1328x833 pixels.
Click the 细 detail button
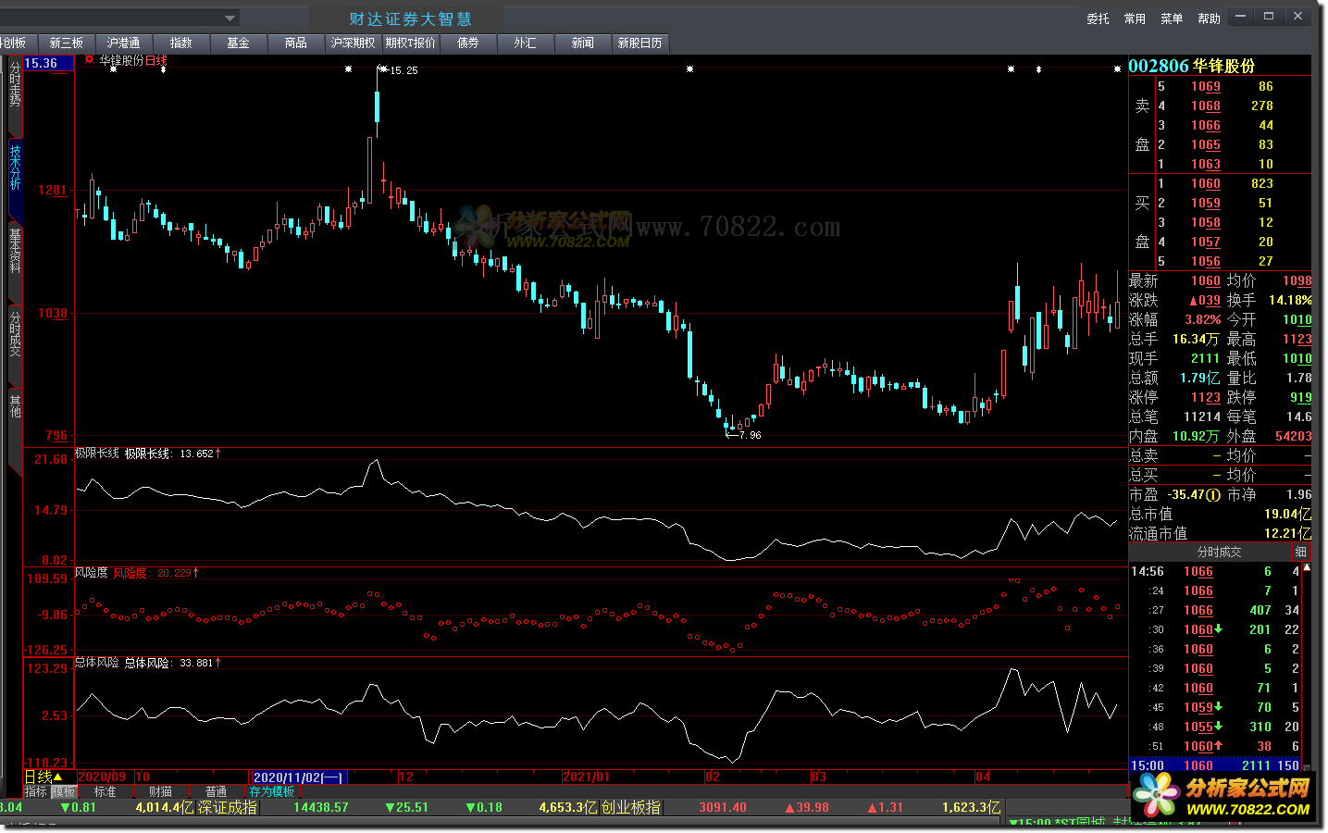point(1301,552)
